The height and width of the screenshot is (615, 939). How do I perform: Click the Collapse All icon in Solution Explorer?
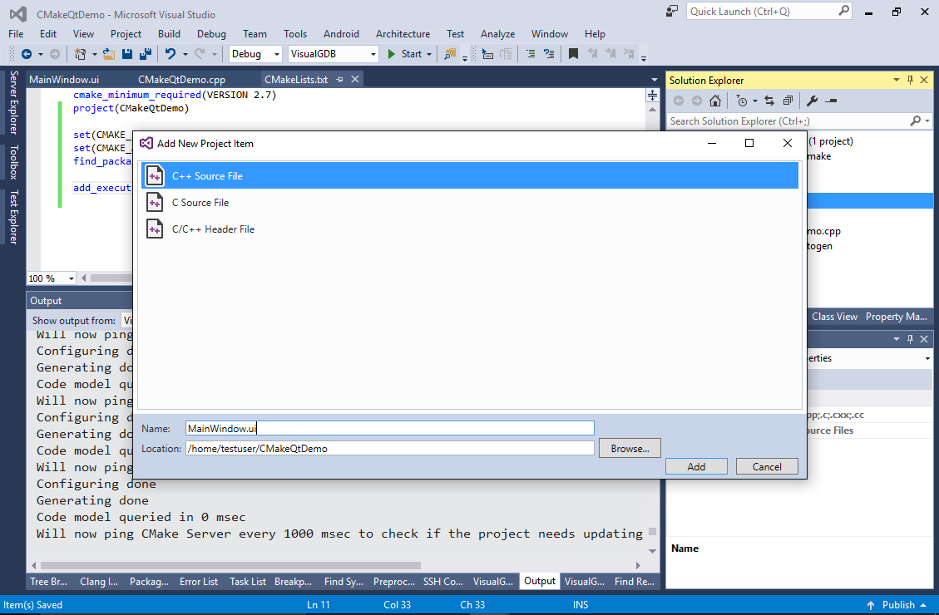[788, 101]
